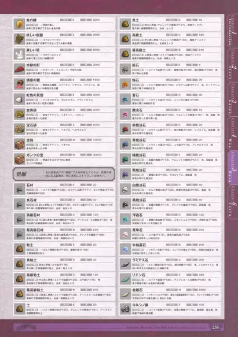
Task: Open the Chapter 1 Introduction side tab
Action: pos(232,30)
